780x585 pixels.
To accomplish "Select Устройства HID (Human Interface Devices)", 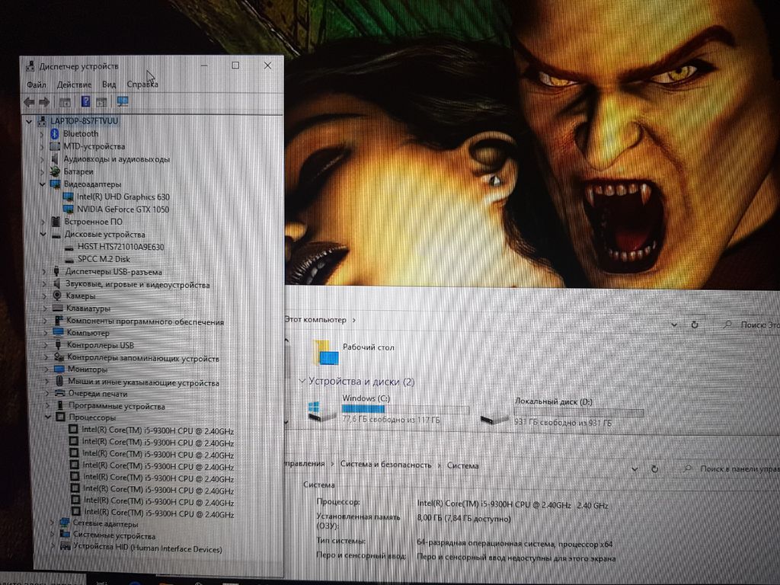I will click(148, 548).
